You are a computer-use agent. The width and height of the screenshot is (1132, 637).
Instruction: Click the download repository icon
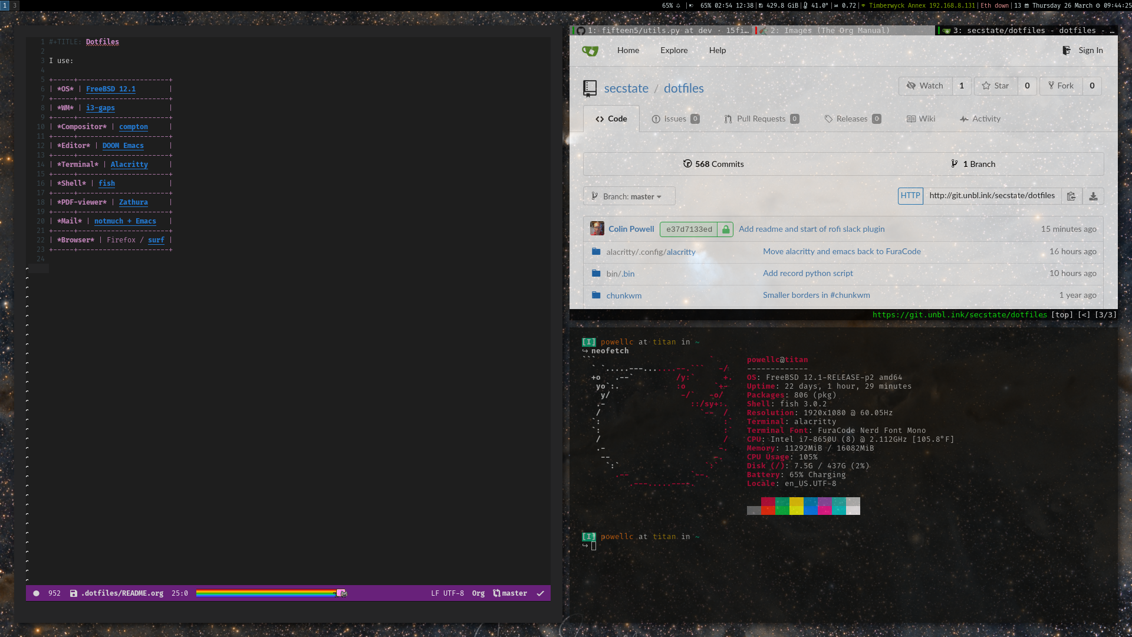[x=1093, y=196]
